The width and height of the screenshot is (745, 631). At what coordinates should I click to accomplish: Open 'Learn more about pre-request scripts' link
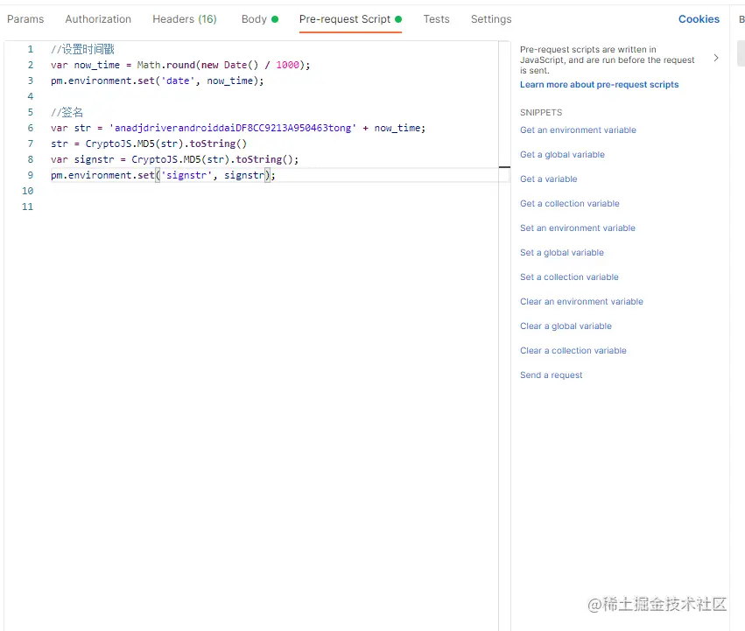[x=598, y=84]
